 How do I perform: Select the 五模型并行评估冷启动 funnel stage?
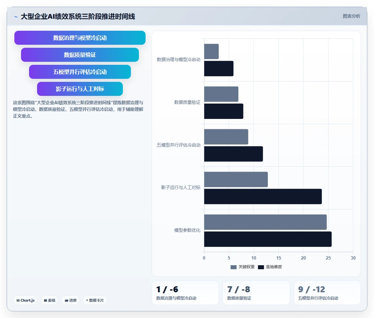pos(80,72)
